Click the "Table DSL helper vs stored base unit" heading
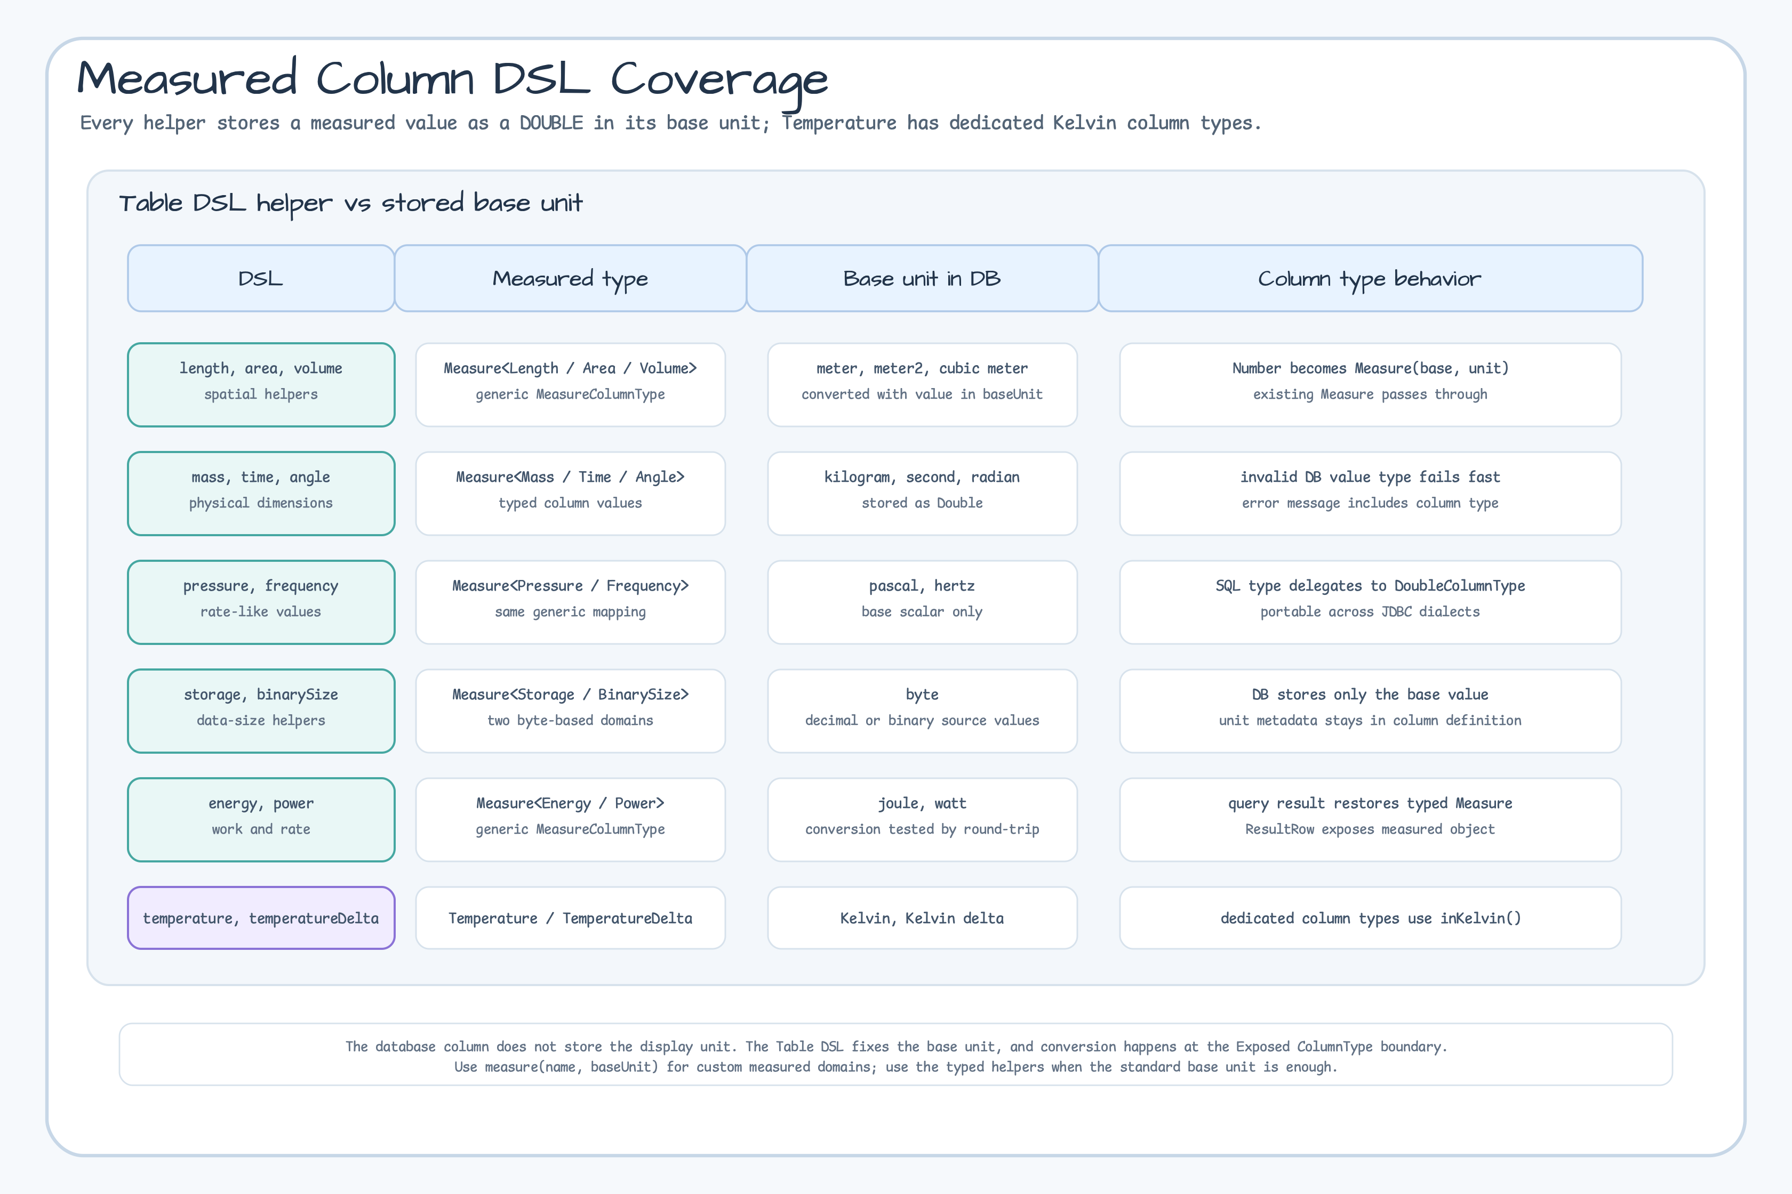Viewport: 1792px width, 1194px height. pos(350,203)
